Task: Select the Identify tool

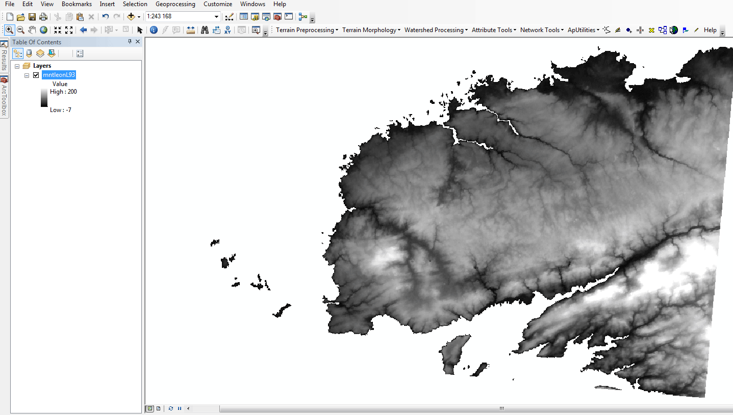Action: tap(154, 30)
